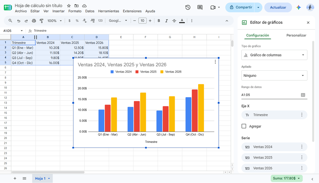
Task: Select data range grid icon
Action: click(303, 95)
